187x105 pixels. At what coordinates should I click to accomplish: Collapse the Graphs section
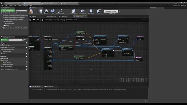[1, 43]
